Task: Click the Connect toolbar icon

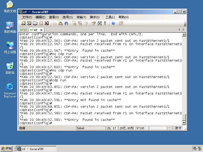Action: (23, 23)
